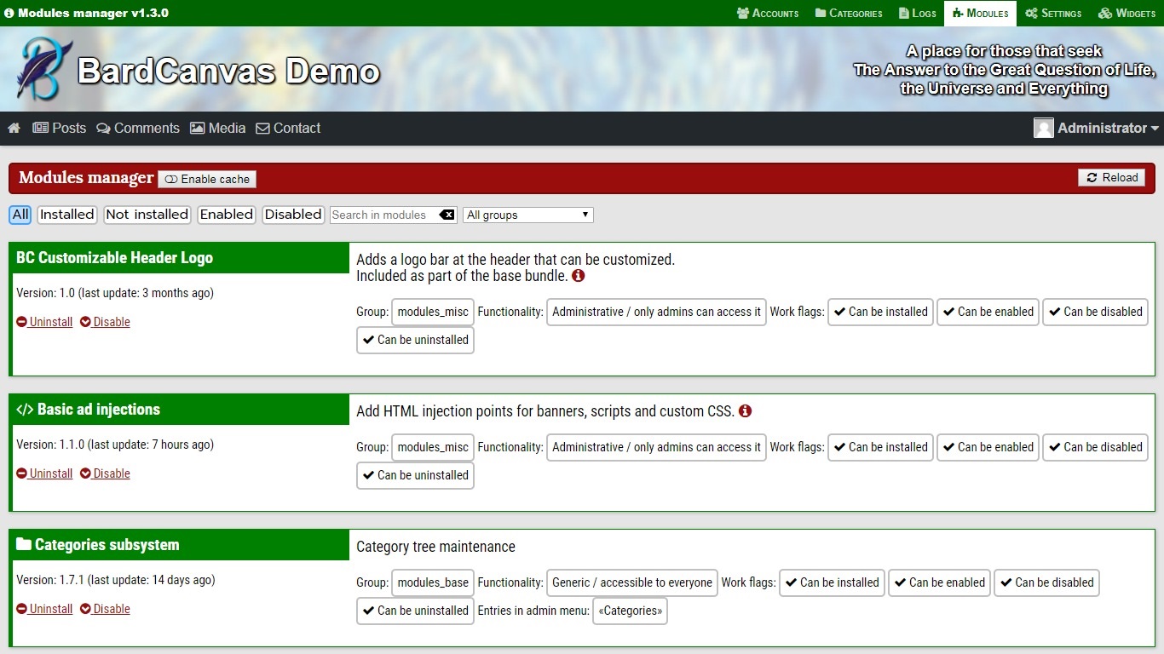Click the BC Customizable Header Logo title
The width and height of the screenshot is (1164, 654).
114,258
